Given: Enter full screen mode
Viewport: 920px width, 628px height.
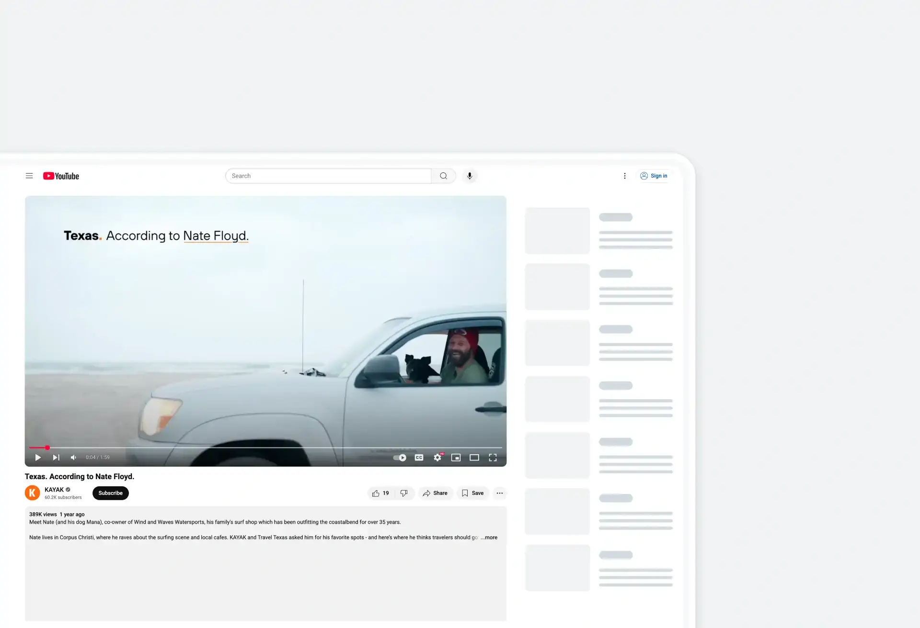Looking at the screenshot, I should tap(493, 458).
